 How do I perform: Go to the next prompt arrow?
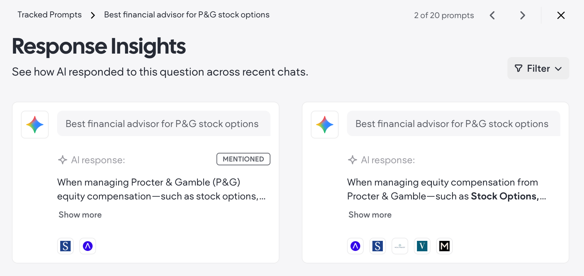click(x=522, y=15)
